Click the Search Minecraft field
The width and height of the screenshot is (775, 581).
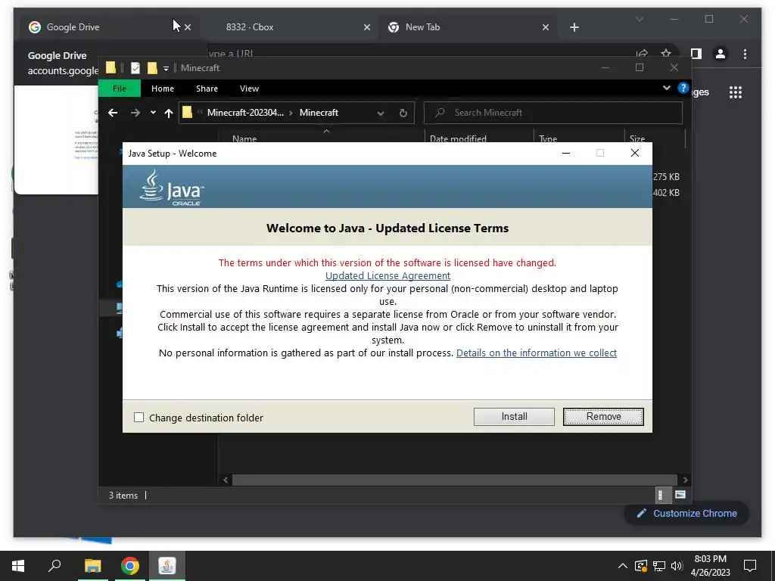point(553,113)
